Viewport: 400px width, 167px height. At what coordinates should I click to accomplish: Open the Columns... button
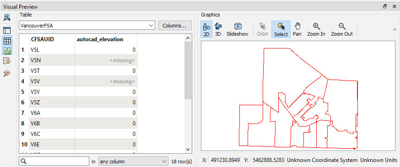[x=175, y=26]
